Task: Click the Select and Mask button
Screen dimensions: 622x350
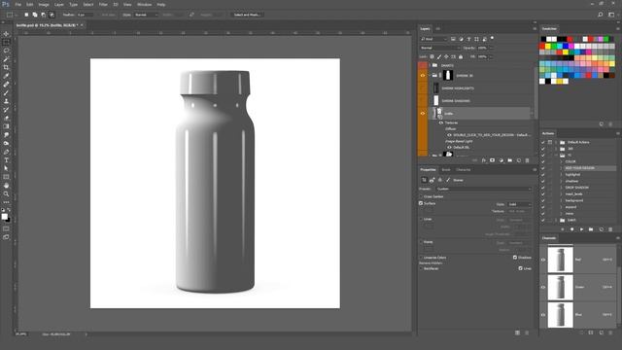Action: tap(247, 15)
